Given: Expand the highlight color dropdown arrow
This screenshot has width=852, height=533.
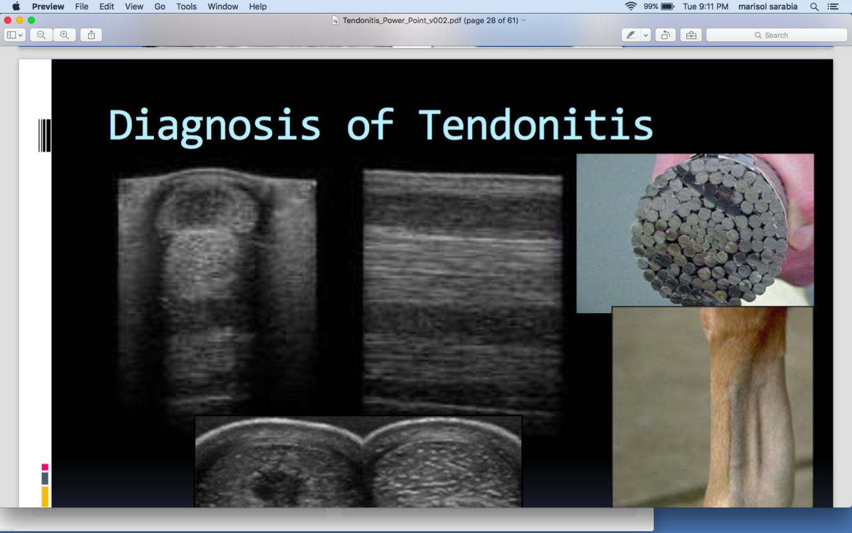Looking at the screenshot, I should click(646, 35).
